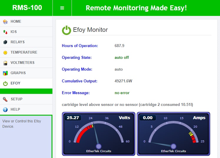Open the HOME menu item
This screenshot has width=220, height=158.
16,21
